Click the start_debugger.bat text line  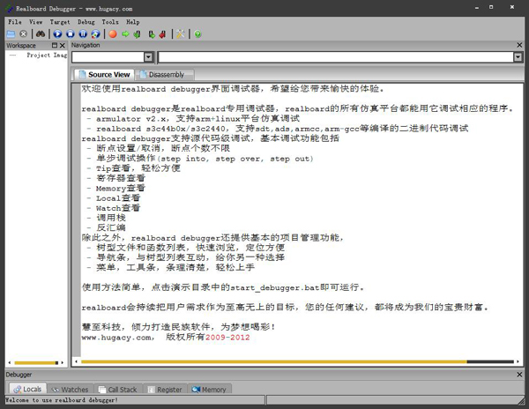(x=223, y=287)
